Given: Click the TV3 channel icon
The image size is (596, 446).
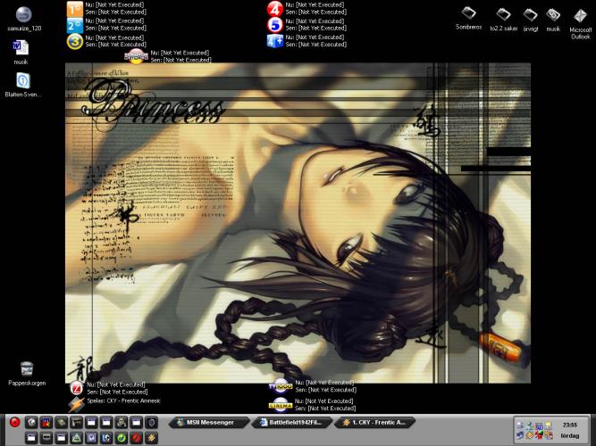Looking at the screenshot, I should (x=75, y=41).
